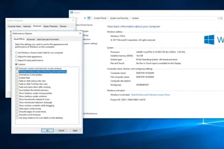Click OK in Performance Options
Image resolution: width=224 pixels, height=149 pixels.
pos(48,130)
